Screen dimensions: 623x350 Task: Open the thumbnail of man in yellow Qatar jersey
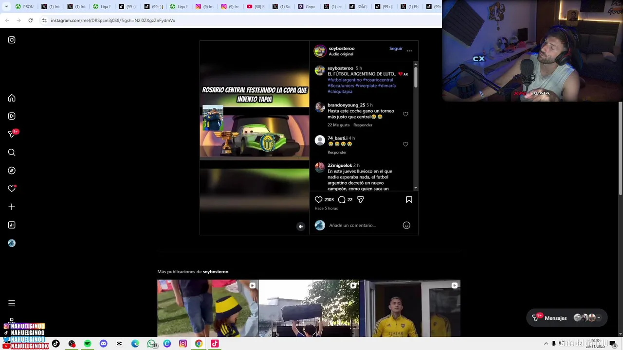point(410,308)
